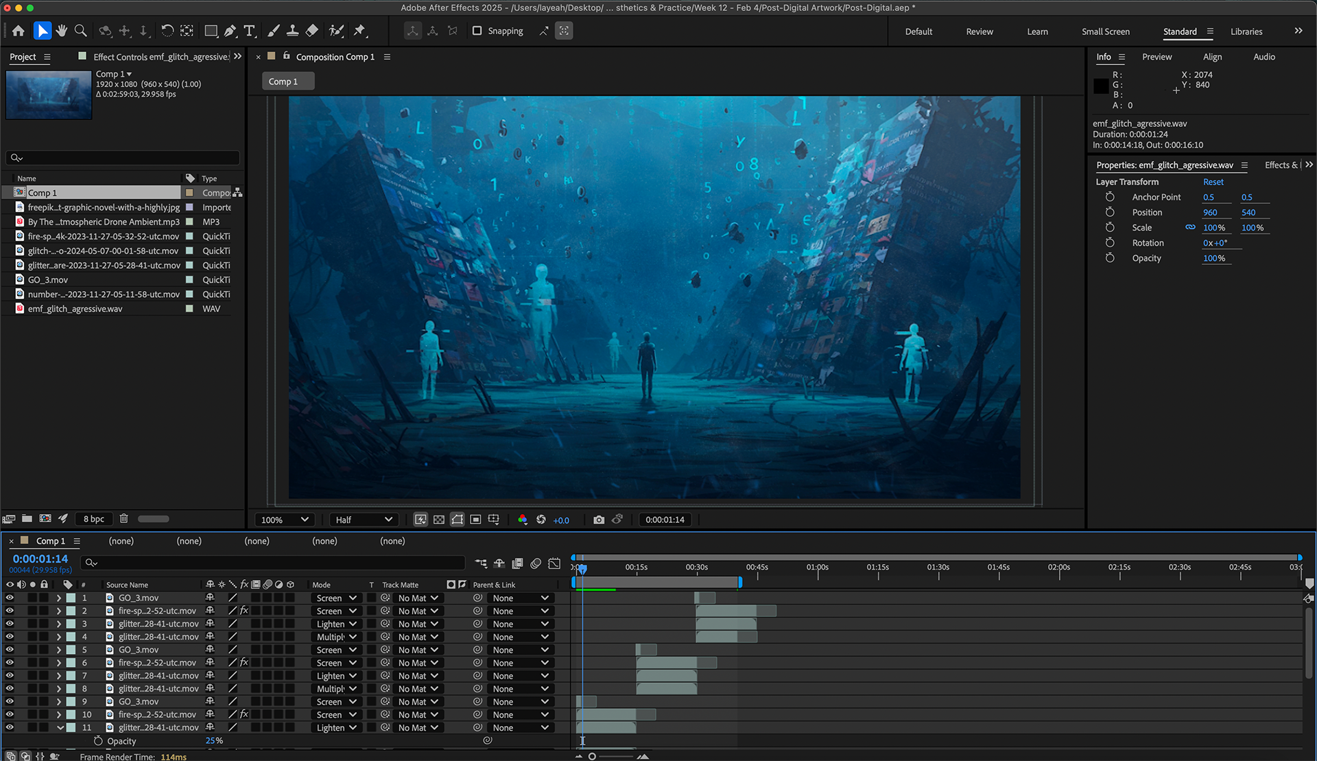This screenshot has height=761, width=1317.
Task: Open the Interpret Footage icon
Action: tap(9, 519)
